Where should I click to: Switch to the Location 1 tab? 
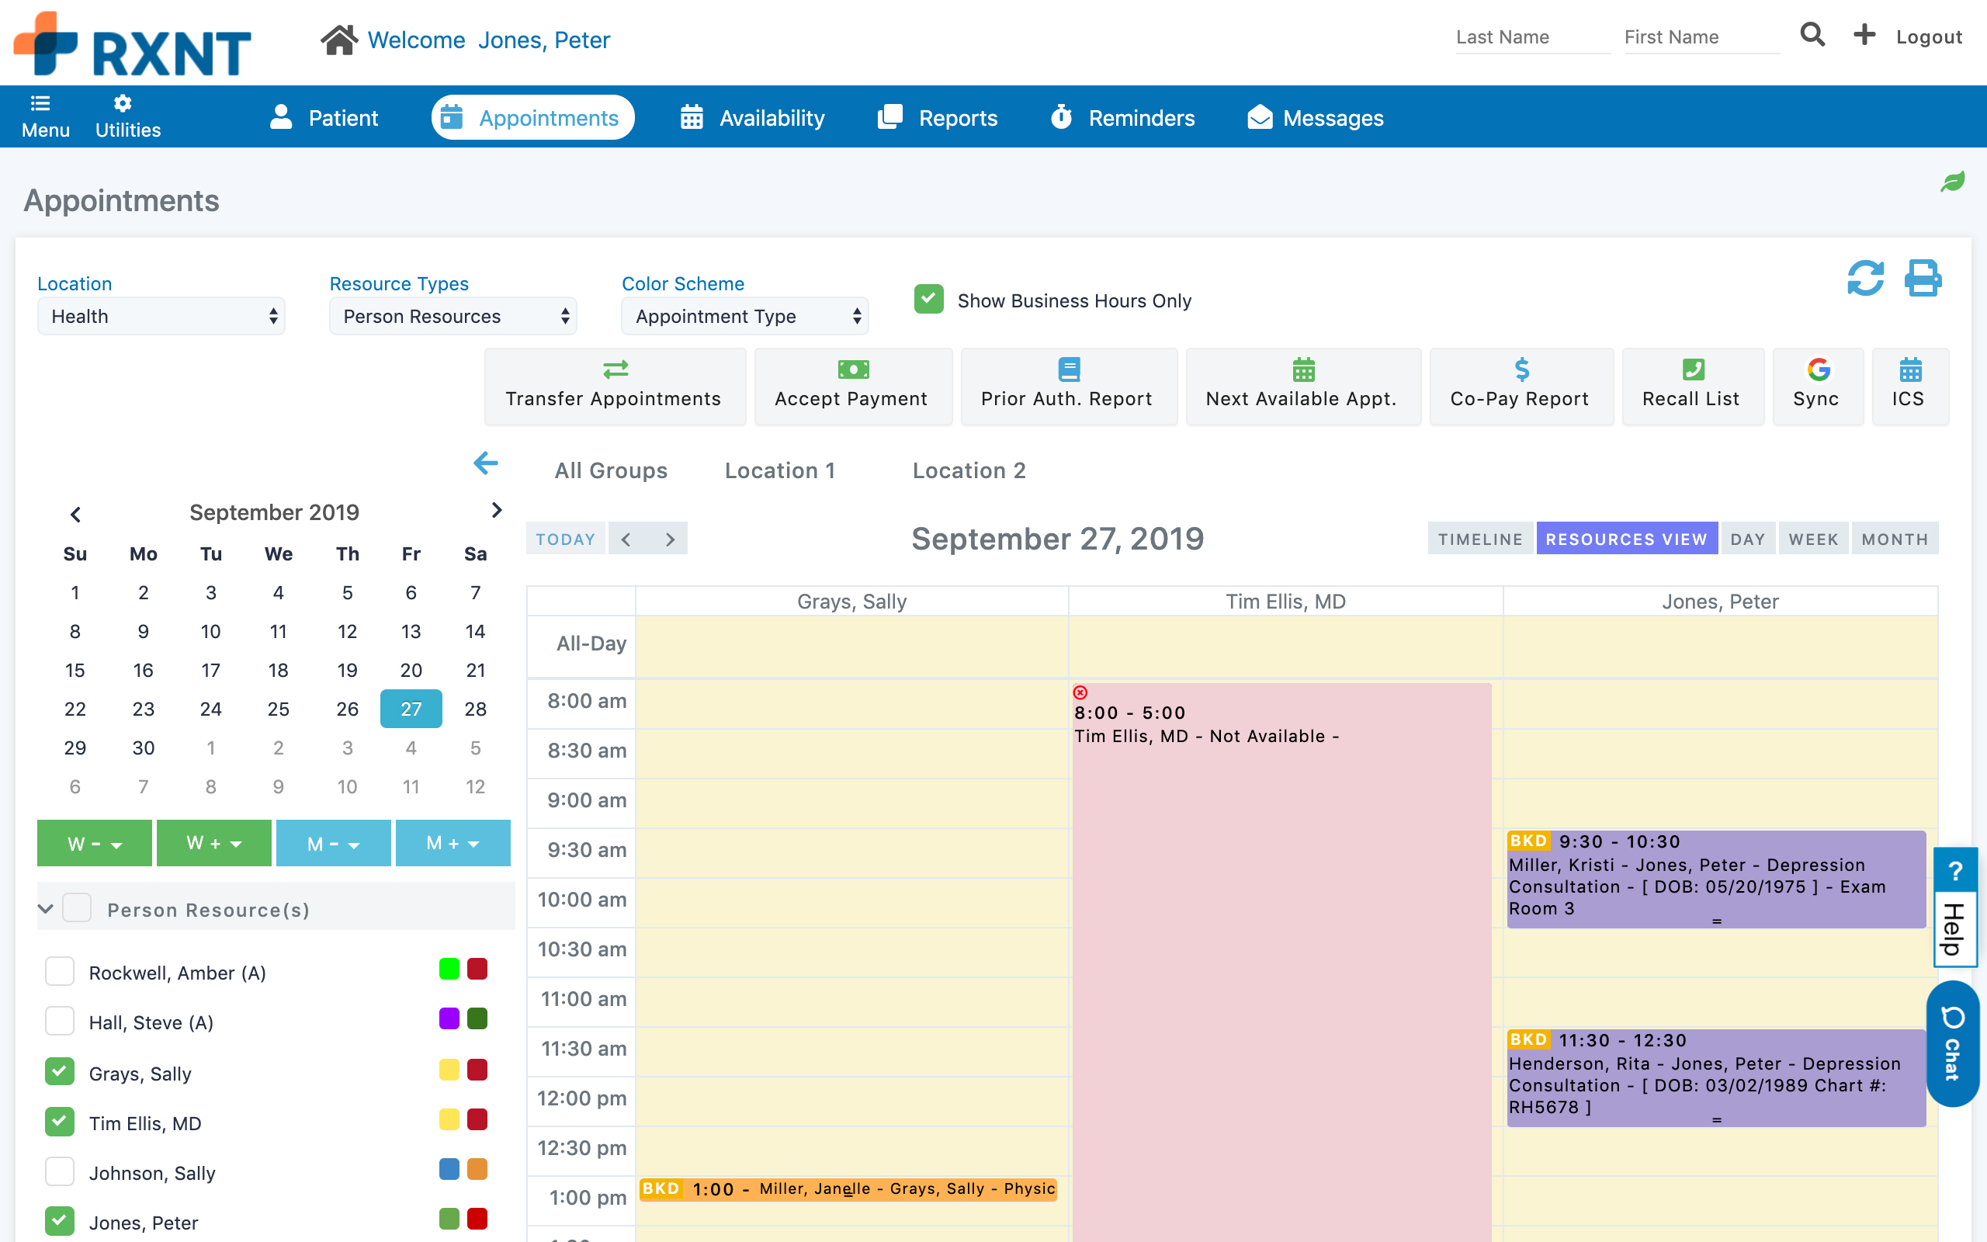[x=779, y=470]
